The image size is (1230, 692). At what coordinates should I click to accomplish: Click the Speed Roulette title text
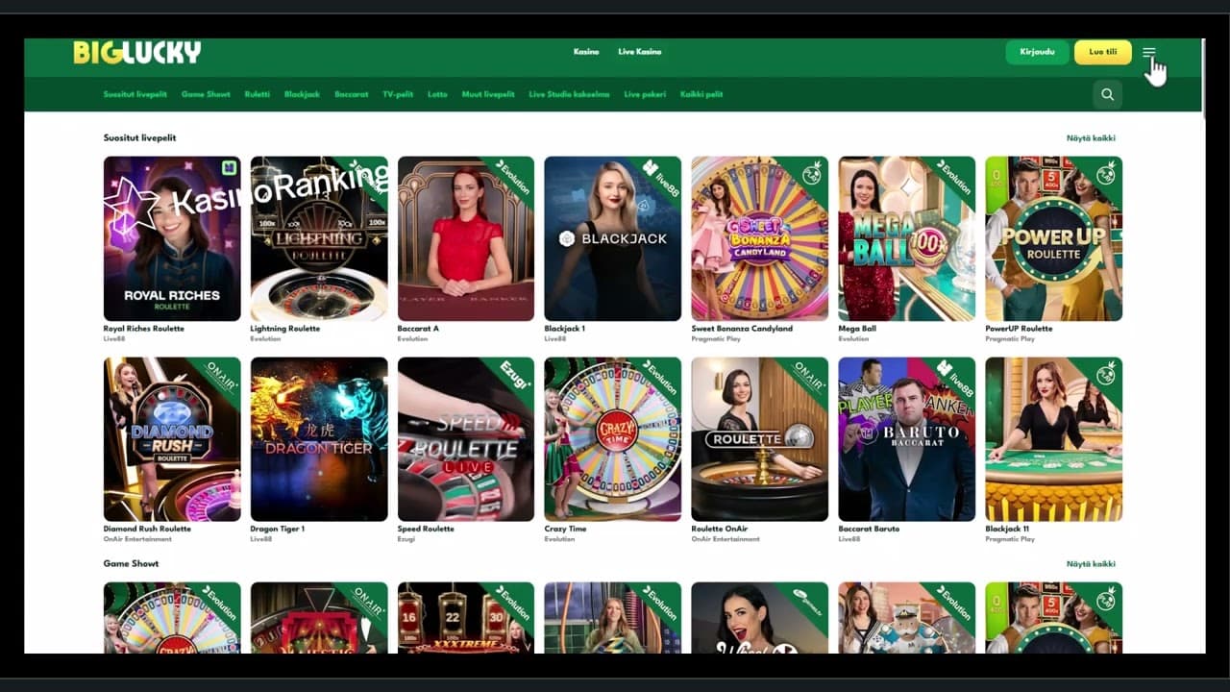click(426, 529)
